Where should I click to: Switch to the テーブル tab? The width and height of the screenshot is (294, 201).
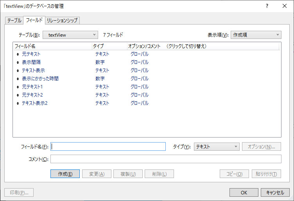(14, 20)
